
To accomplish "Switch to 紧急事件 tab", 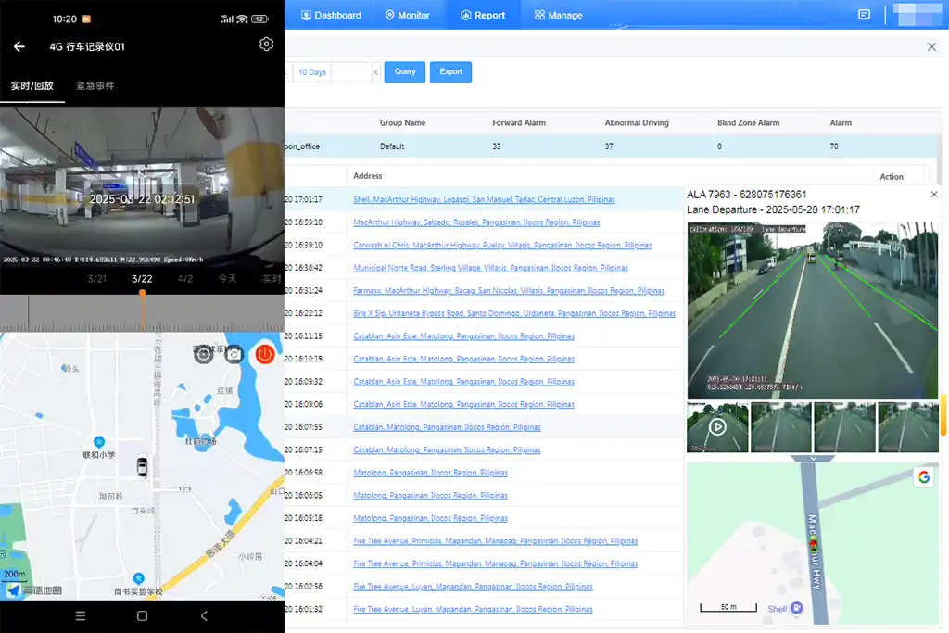I will (x=95, y=86).
